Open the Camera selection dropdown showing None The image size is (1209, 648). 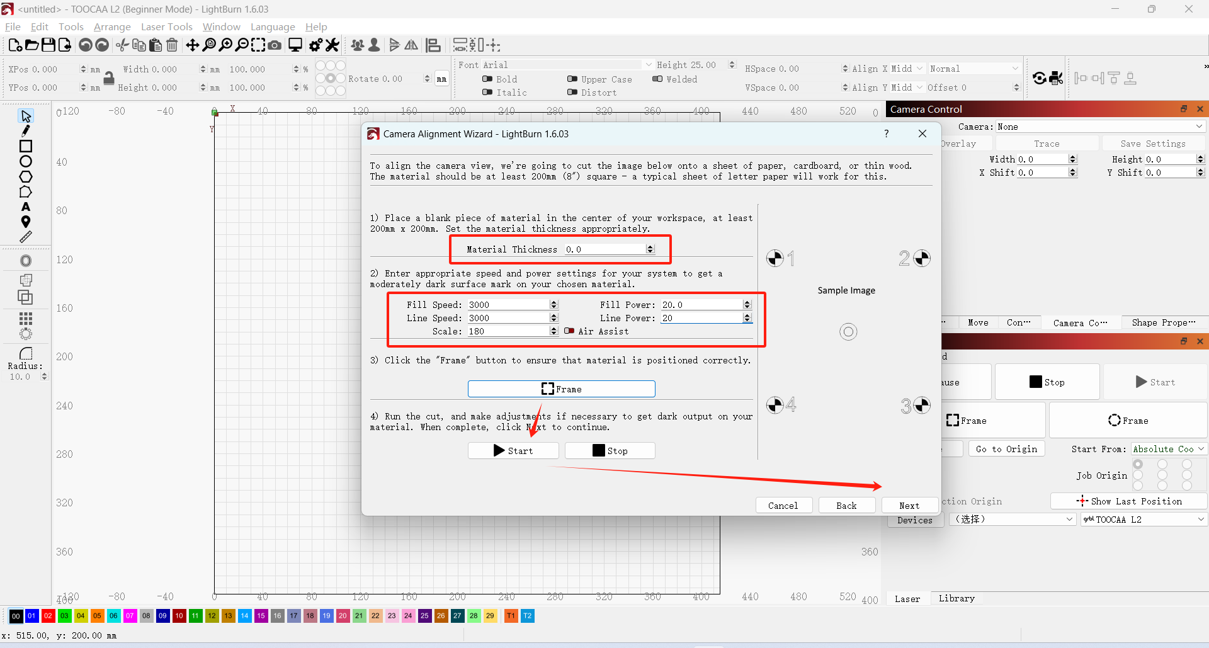coord(1100,127)
